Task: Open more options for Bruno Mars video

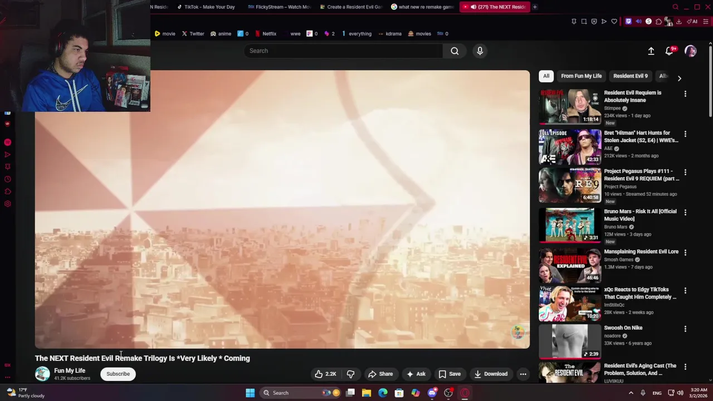Action: (x=685, y=213)
